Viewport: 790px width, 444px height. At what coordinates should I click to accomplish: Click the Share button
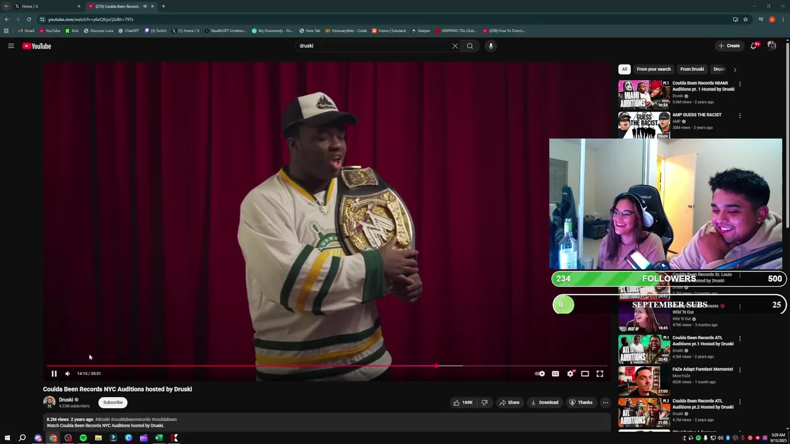pos(509,403)
